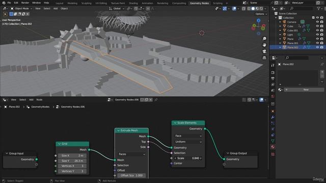The width and height of the screenshot is (326, 183).
Task: Toggle camera view icon in viewport
Action: [x=264, y=51]
